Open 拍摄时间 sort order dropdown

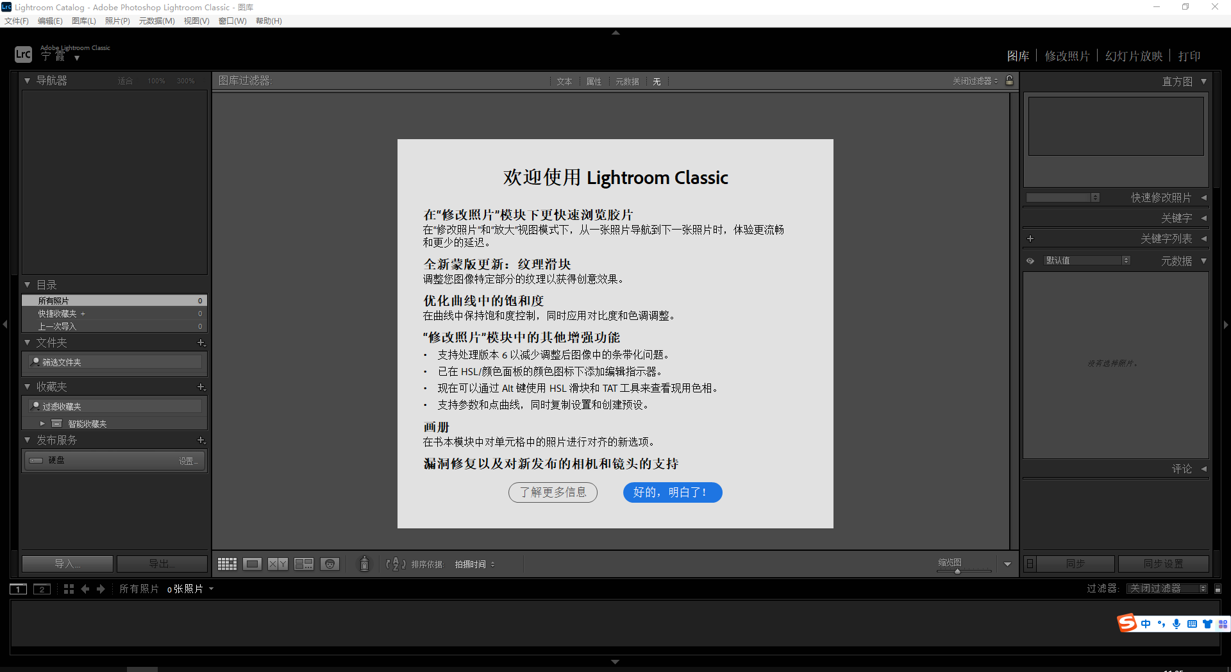click(x=474, y=564)
